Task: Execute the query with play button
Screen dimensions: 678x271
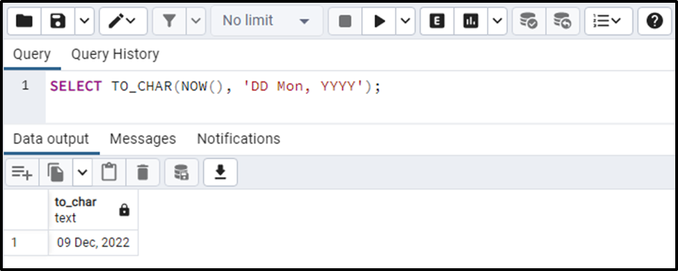Action: [x=379, y=21]
